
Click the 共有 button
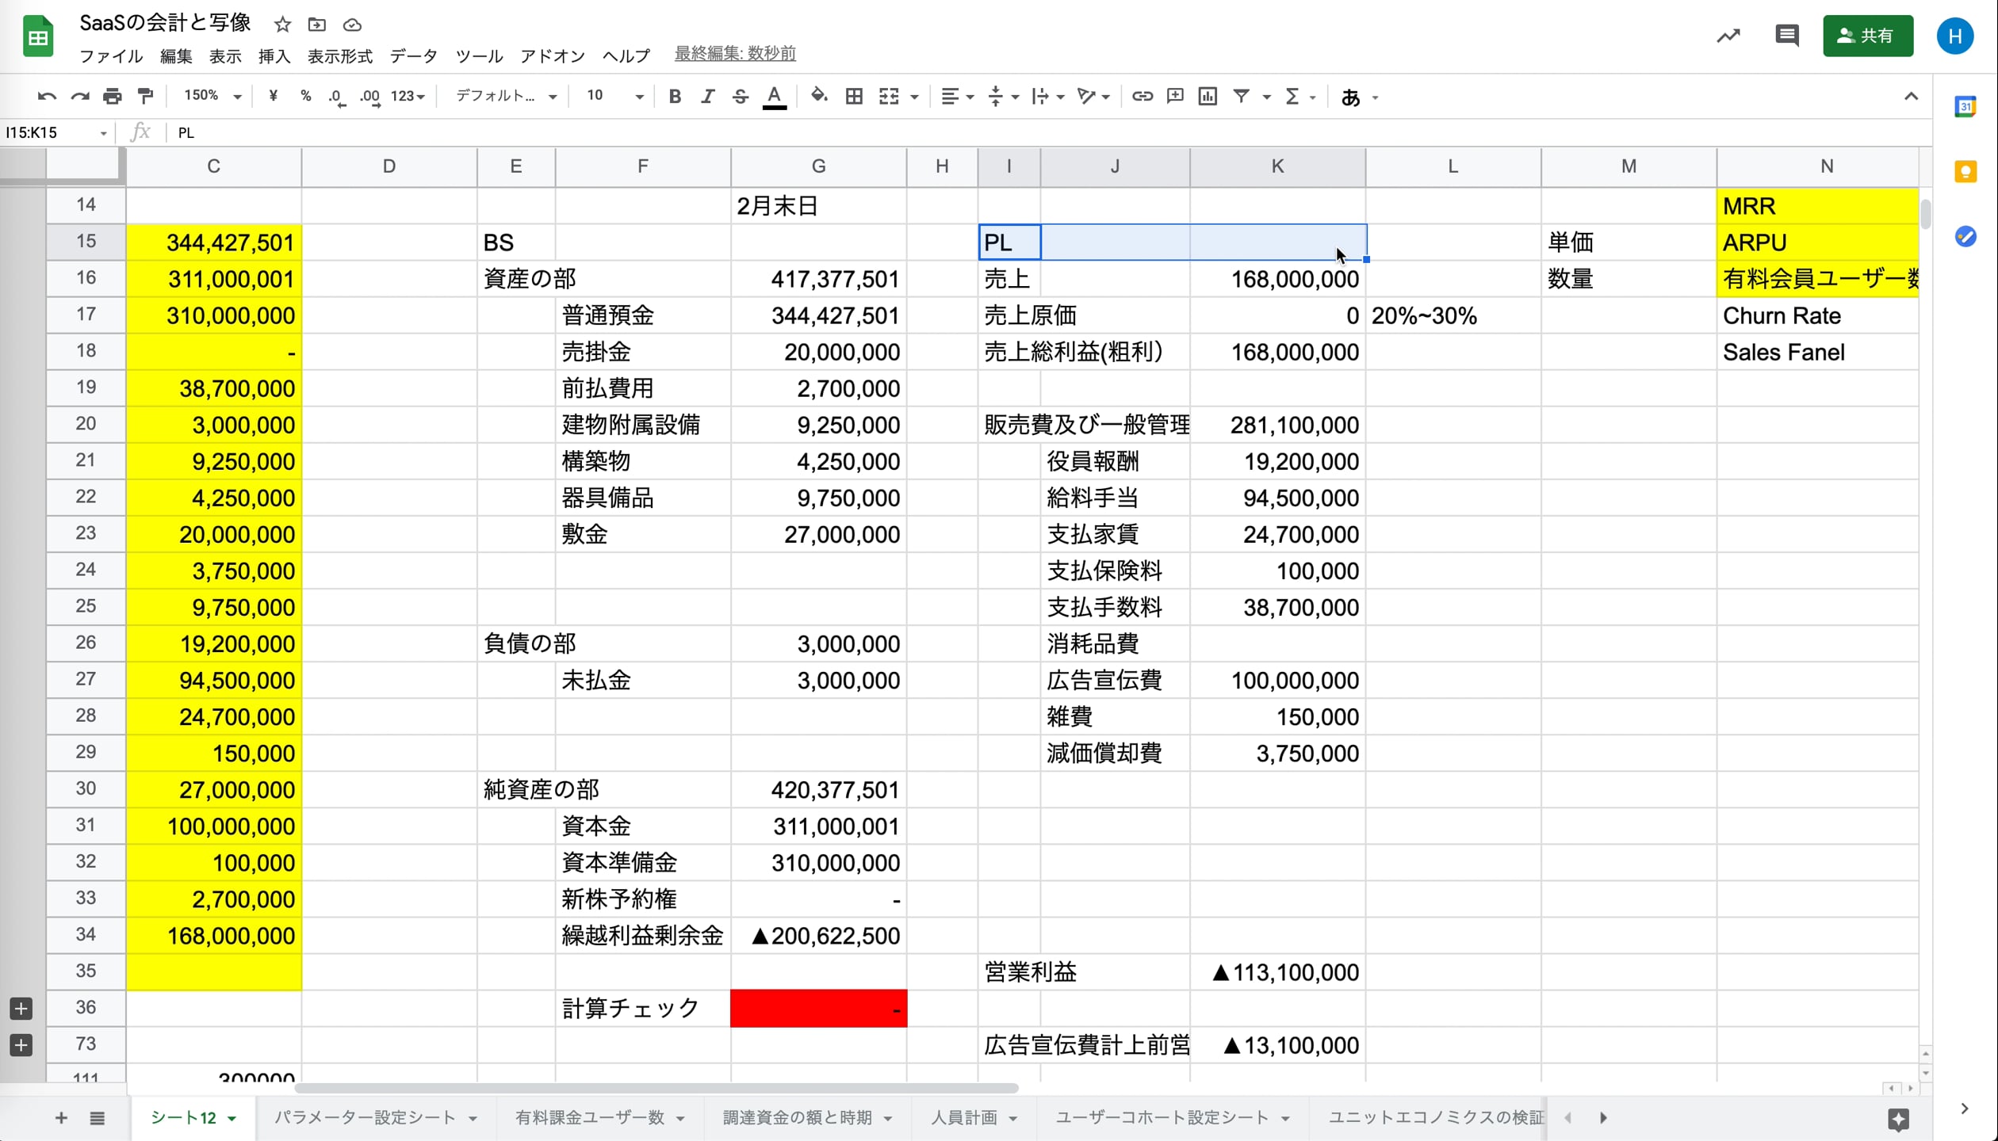1868,36
